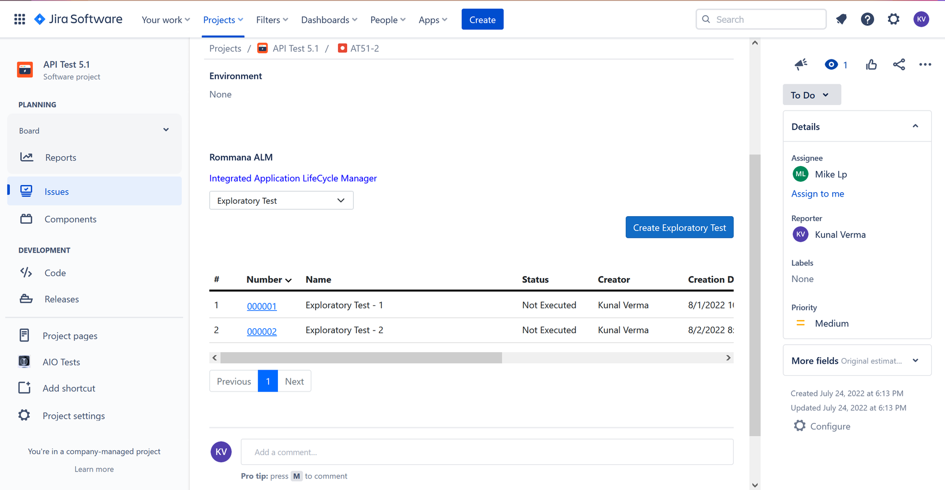
Task: Click Exploratory Test - 2 name cell
Action: pyautogui.click(x=344, y=330)
